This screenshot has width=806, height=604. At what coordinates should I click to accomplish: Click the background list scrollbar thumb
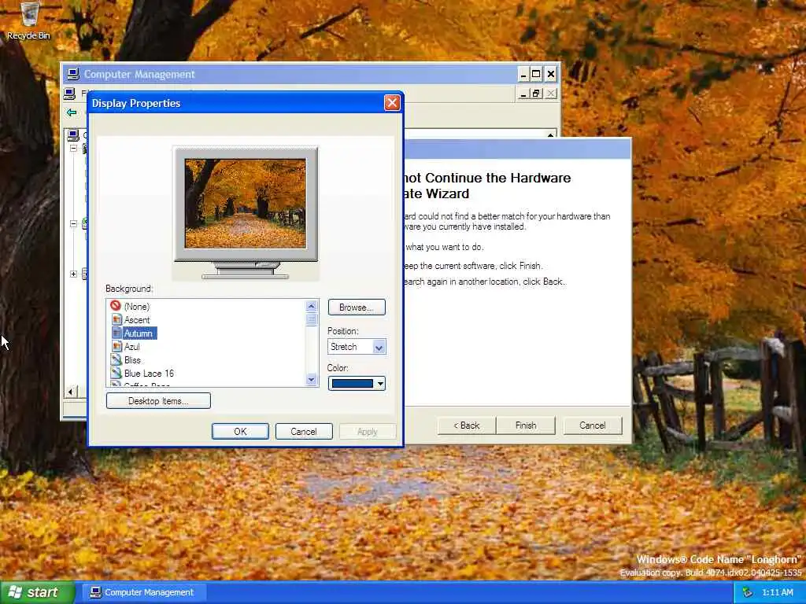tap(311, 319)
